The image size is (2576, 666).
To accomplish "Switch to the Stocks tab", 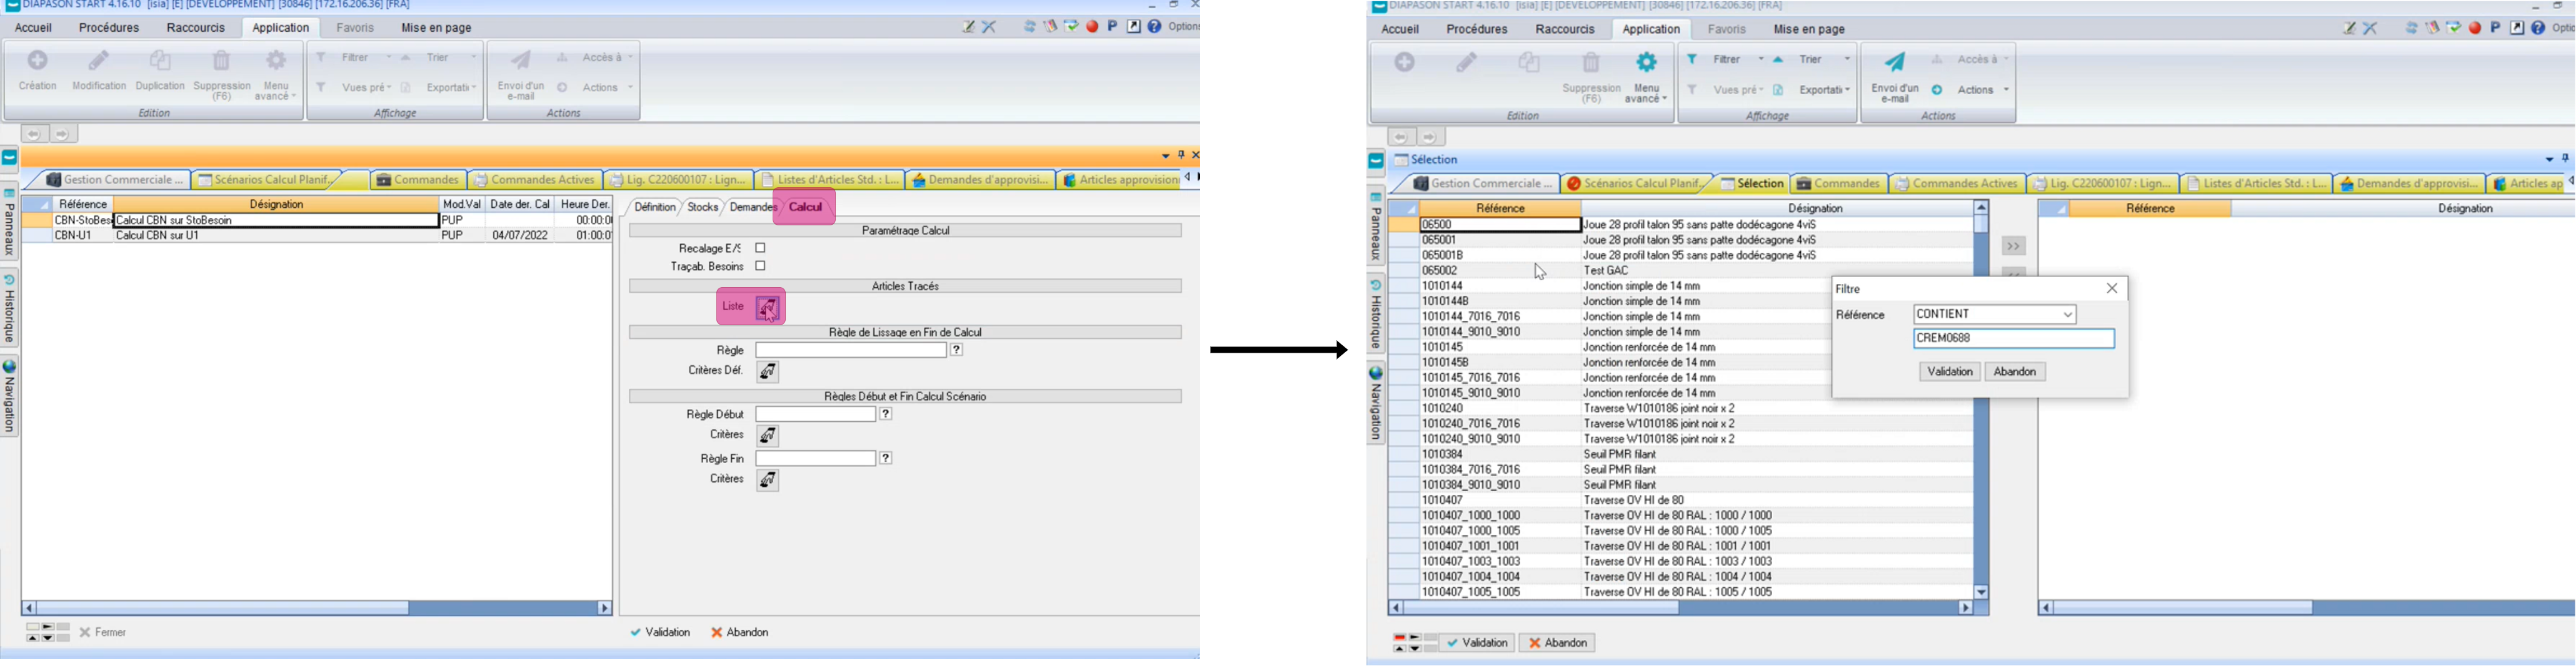I will point(702,208).
